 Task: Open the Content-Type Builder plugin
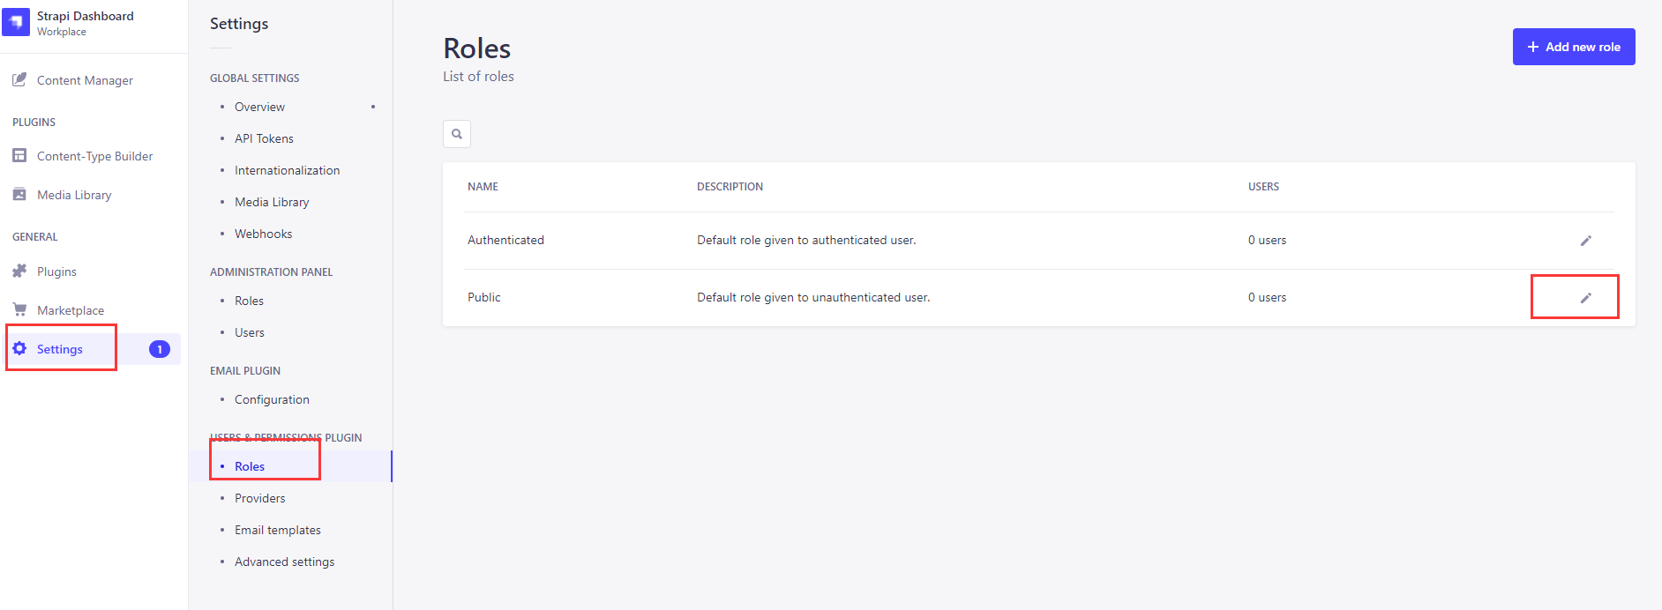pos(94,155)
